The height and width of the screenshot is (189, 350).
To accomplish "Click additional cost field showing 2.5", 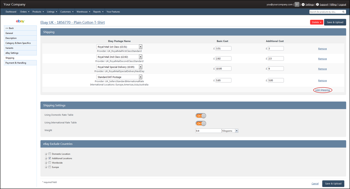I will 276,59.
